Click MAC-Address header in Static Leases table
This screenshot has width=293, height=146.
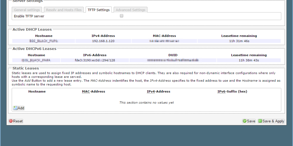click(x=93, y=91)
